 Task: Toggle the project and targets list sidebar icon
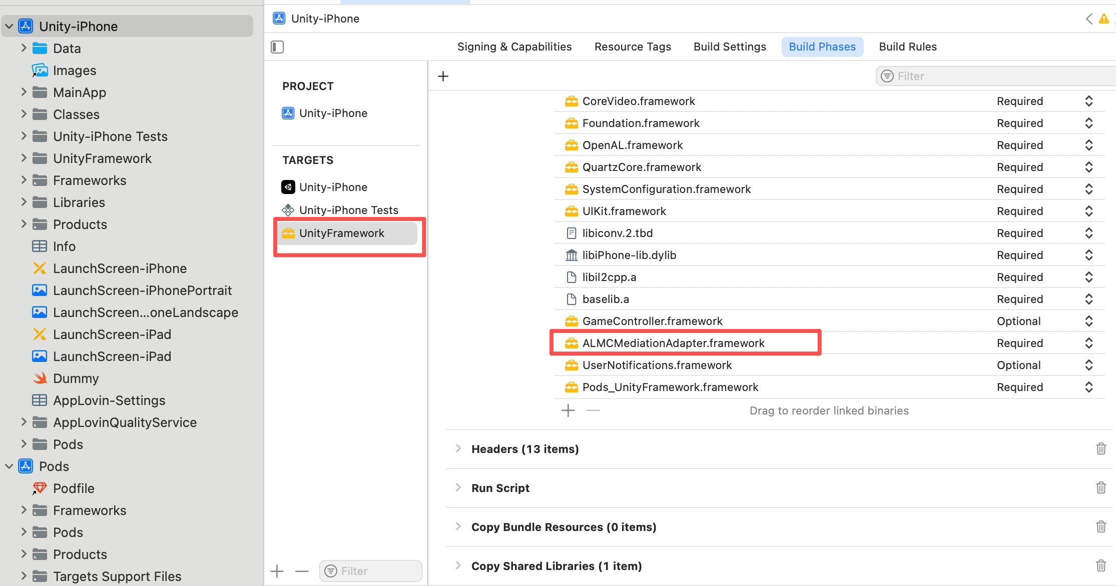277,47
